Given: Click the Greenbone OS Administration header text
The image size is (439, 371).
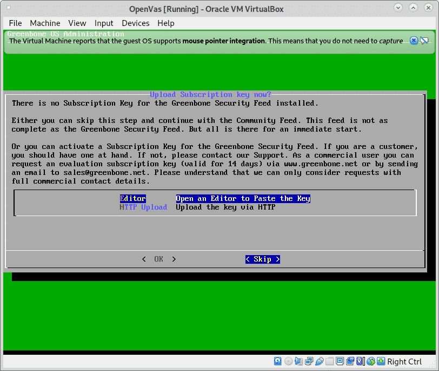Looking at the screenshot, I should (x=66, y=34).
